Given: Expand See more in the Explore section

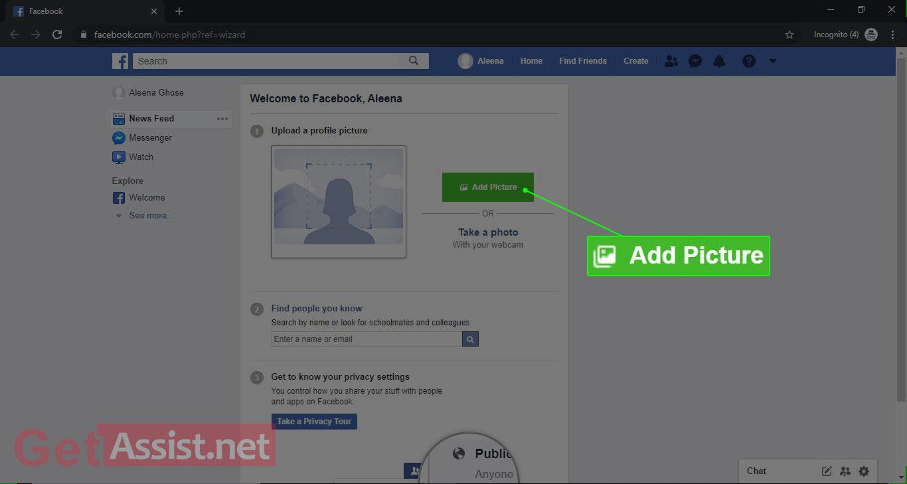Looking at the screenshot, I should tap(151, 215).
